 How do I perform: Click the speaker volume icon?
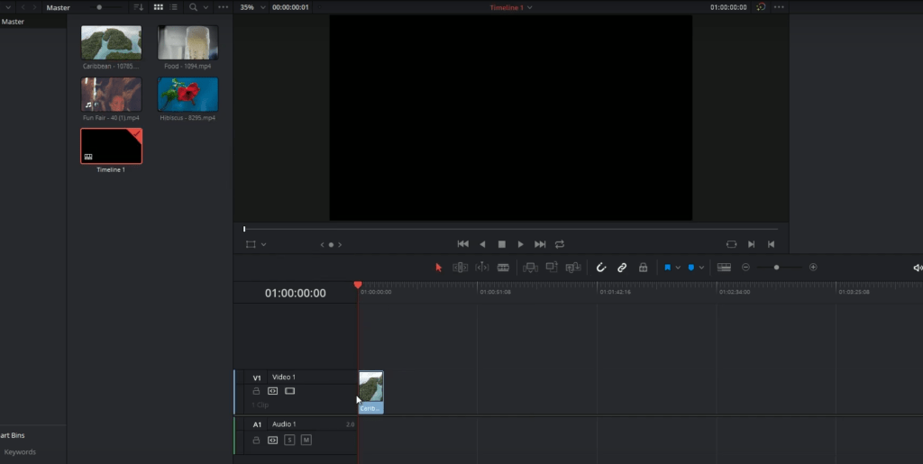pos(917,268)
